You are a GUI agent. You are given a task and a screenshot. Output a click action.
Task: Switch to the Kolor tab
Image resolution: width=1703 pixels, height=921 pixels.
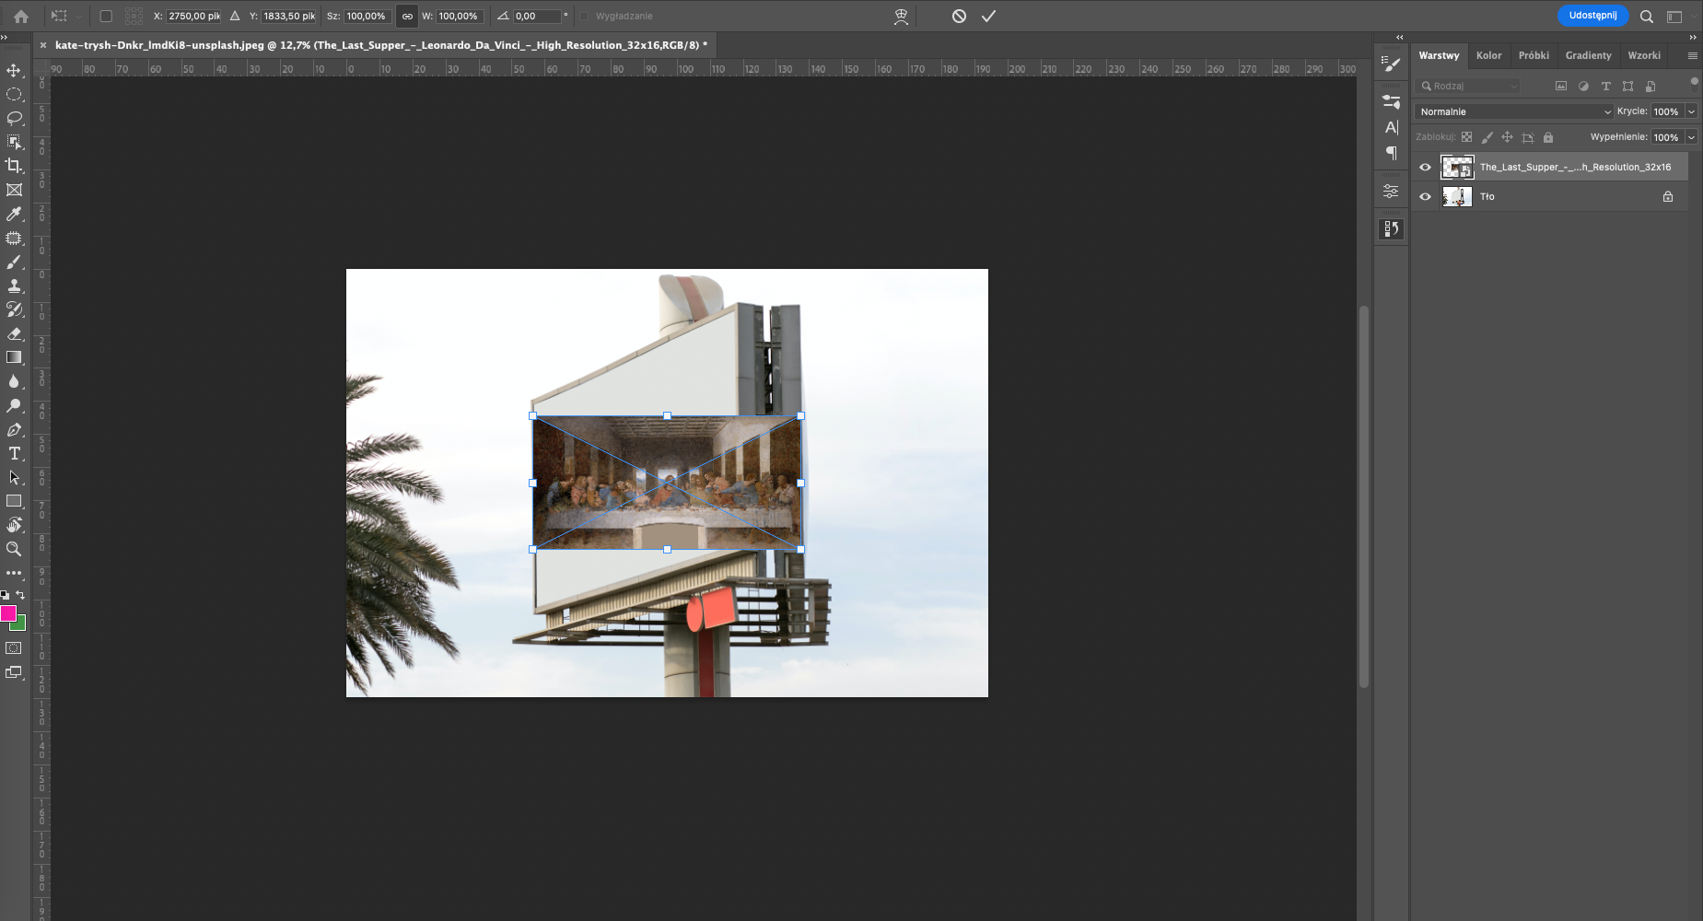click(1488, 55)
